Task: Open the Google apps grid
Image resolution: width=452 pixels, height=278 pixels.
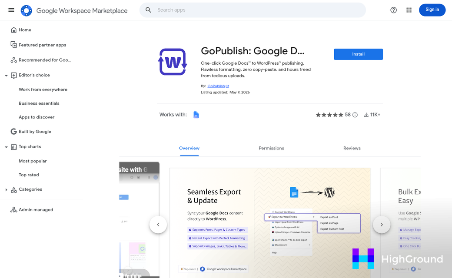Action: 409,10
